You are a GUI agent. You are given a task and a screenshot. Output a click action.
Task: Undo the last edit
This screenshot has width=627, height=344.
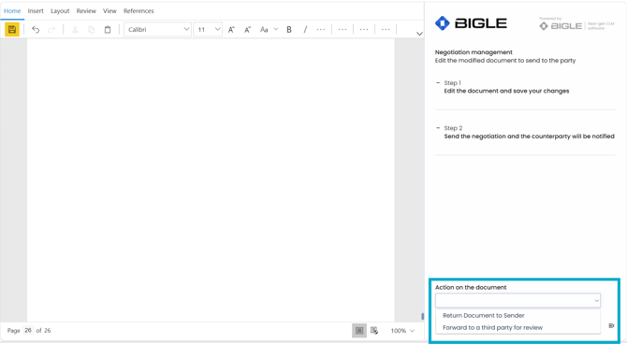coord(36,30)
